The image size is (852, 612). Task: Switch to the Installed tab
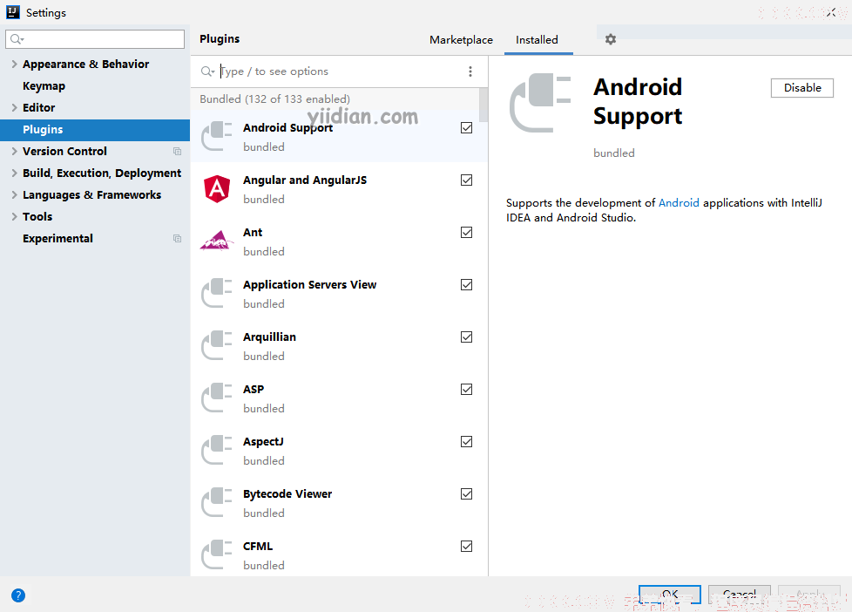coord(537,40)
